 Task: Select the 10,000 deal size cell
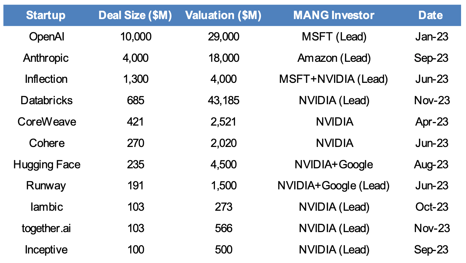coord(135,36)
